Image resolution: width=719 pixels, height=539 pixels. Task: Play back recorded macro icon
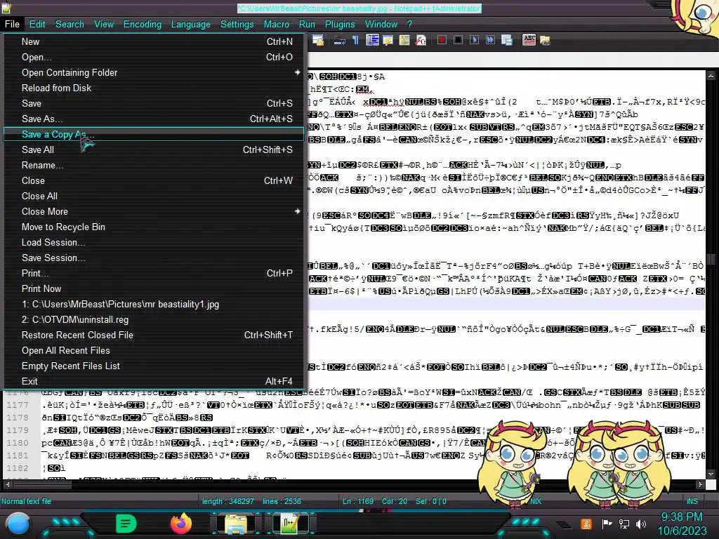[x=474, y=40]
